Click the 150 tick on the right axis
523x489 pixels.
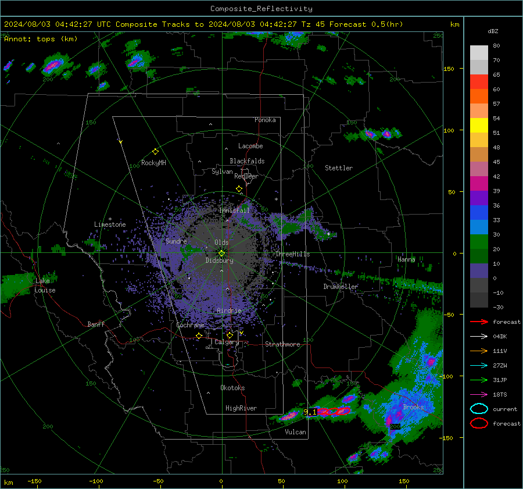click(x=449, y=69)
